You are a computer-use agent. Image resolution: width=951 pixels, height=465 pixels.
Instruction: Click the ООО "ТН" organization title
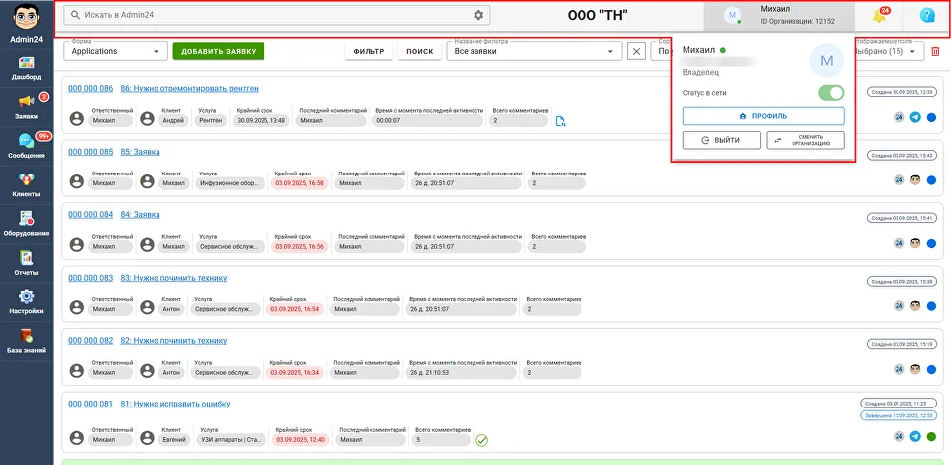click(x=597, y=16)
